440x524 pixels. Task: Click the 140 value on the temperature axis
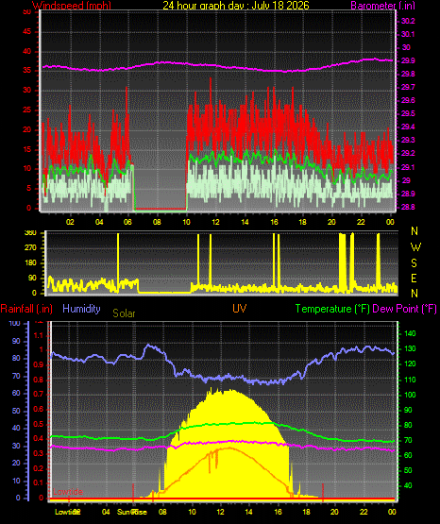410,333
